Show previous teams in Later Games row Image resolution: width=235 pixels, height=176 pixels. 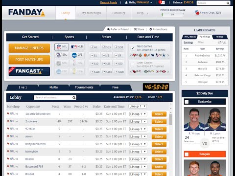pos(131,71)
